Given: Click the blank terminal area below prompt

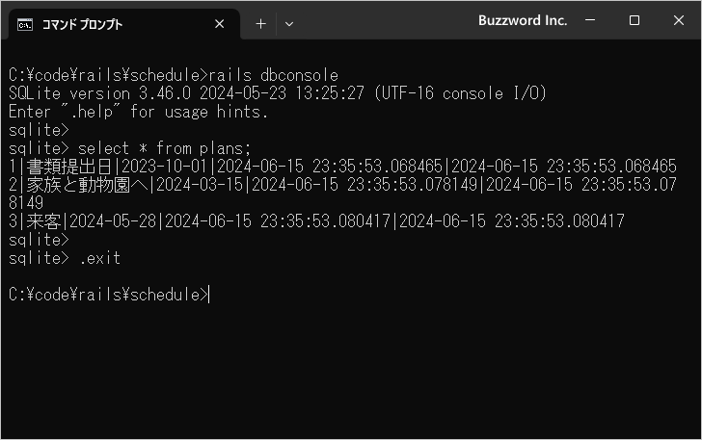Looking at the screenshot, I should [x=351, y=371].
